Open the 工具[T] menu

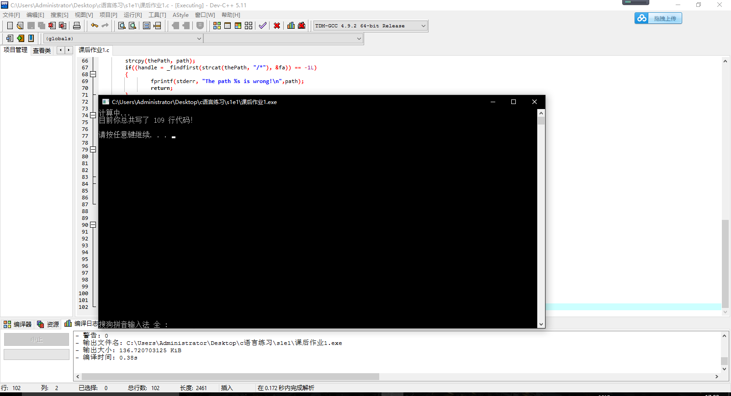(x=157, y=15)
